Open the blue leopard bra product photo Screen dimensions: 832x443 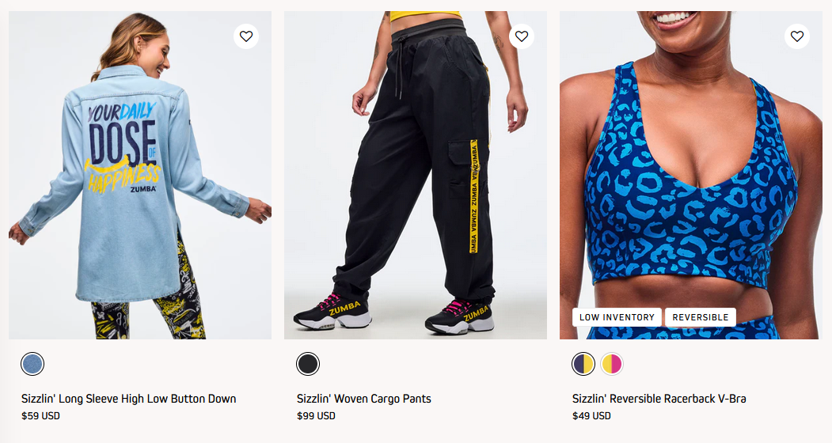pyautogui.click(x=691, y=175)
